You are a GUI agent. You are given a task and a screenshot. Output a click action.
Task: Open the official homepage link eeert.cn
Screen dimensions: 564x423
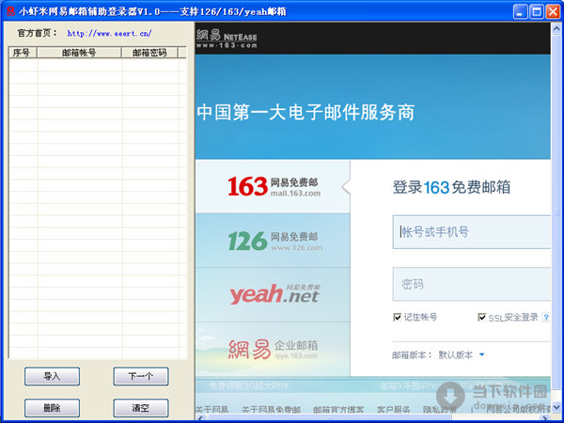(x=109, y=33)
